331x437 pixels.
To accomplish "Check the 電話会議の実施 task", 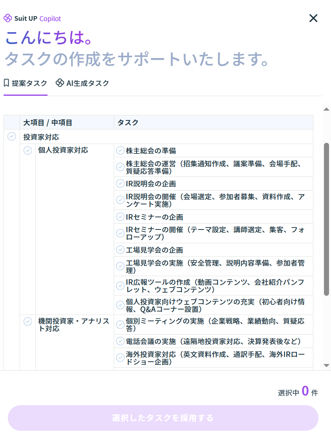I will (x=120, y=341).
